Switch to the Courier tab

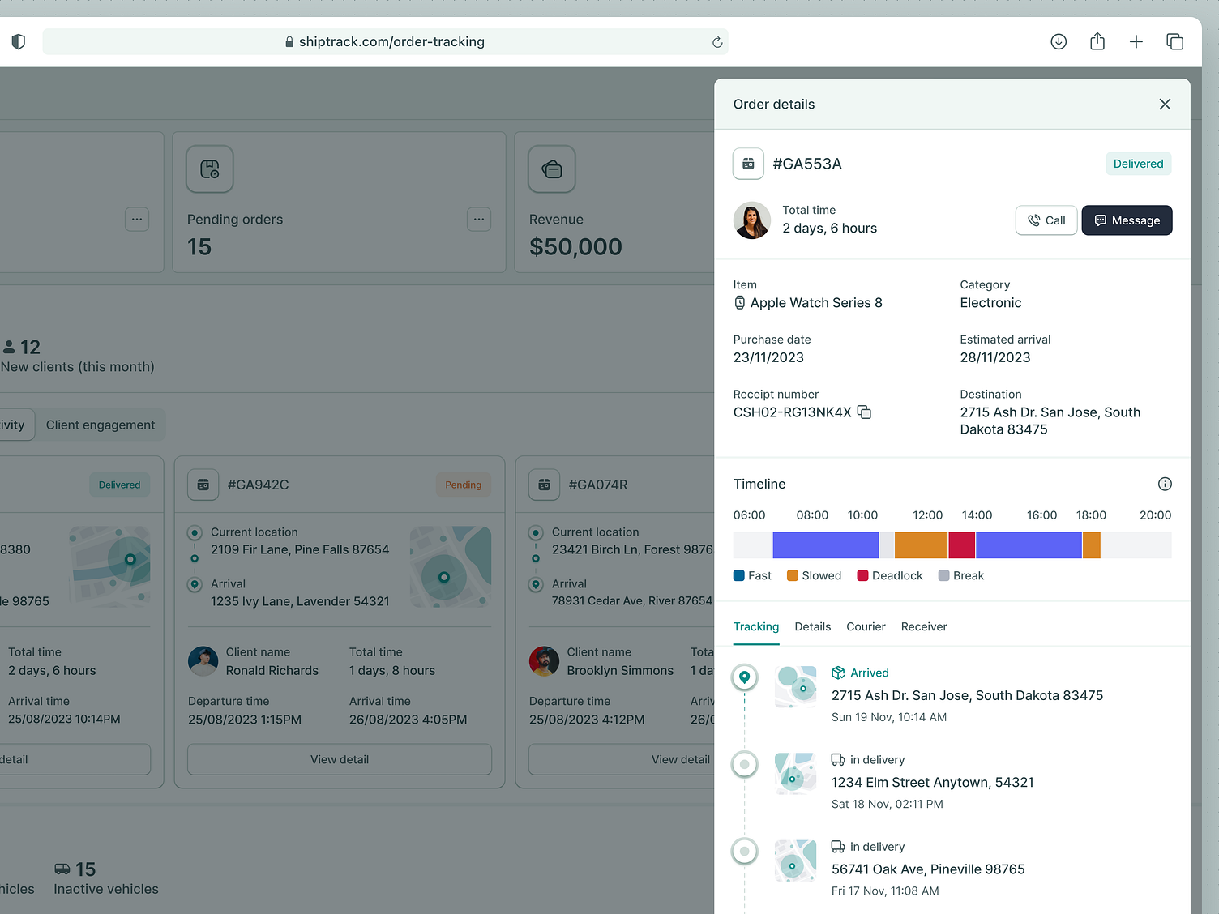coord(866,626)
